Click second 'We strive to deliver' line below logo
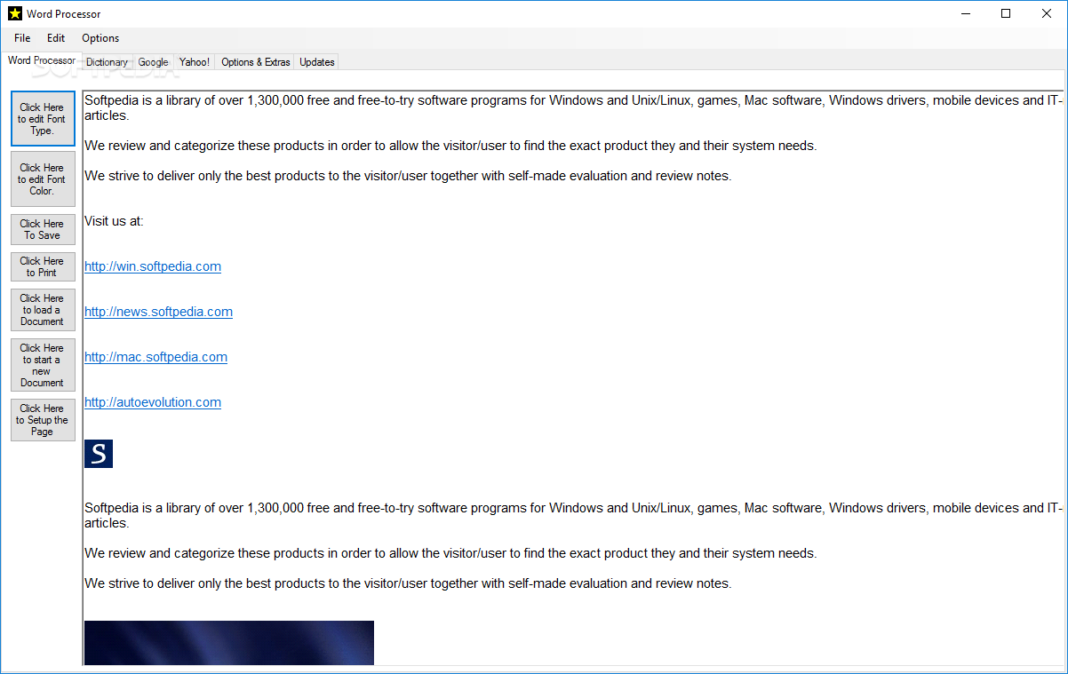This screenshot has width=1068, height=674. pyautogui.click(x=408, y=583)
